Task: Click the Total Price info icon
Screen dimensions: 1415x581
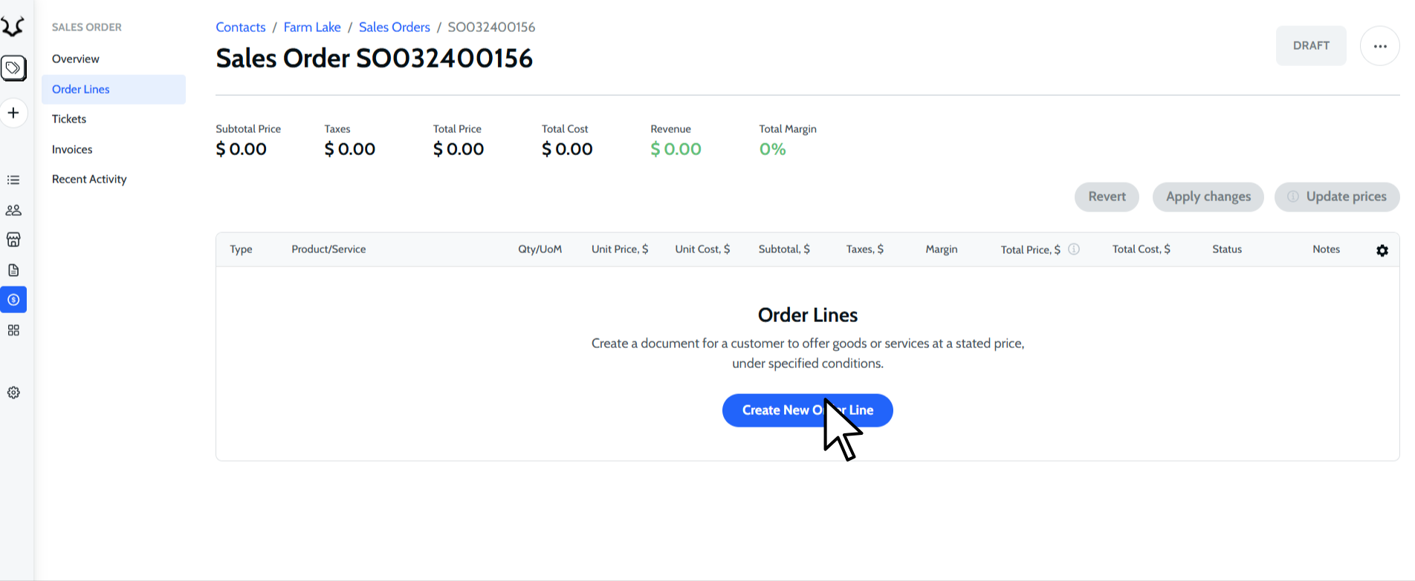Action: 1074,249
